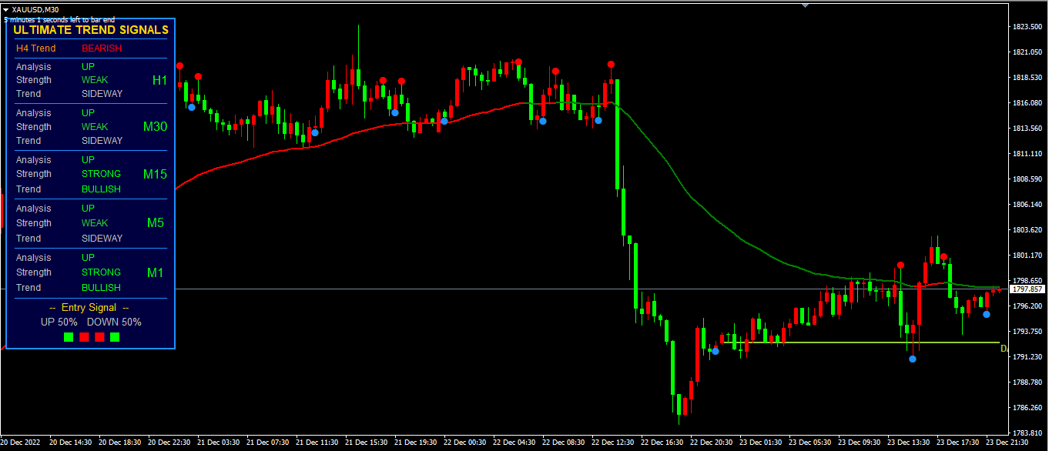Click the STRONG strength value beside M15
1049x451 pixels.
point(101,174)
